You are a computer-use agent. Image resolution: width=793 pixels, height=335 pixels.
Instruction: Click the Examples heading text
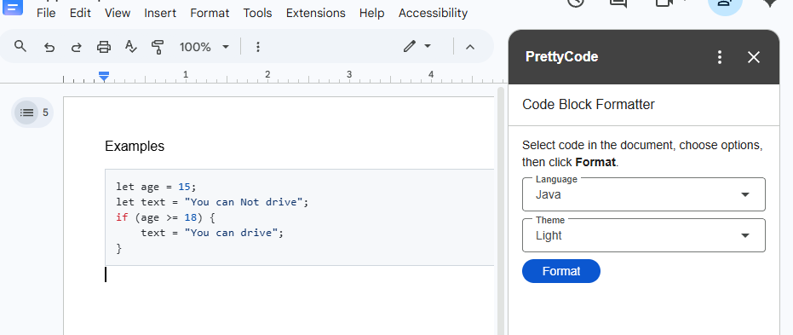135,147
